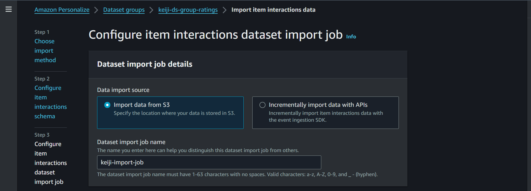
Task: Open Dataset groups breadcrumb link
Action: pyautogui.click(x=124, y=10)
